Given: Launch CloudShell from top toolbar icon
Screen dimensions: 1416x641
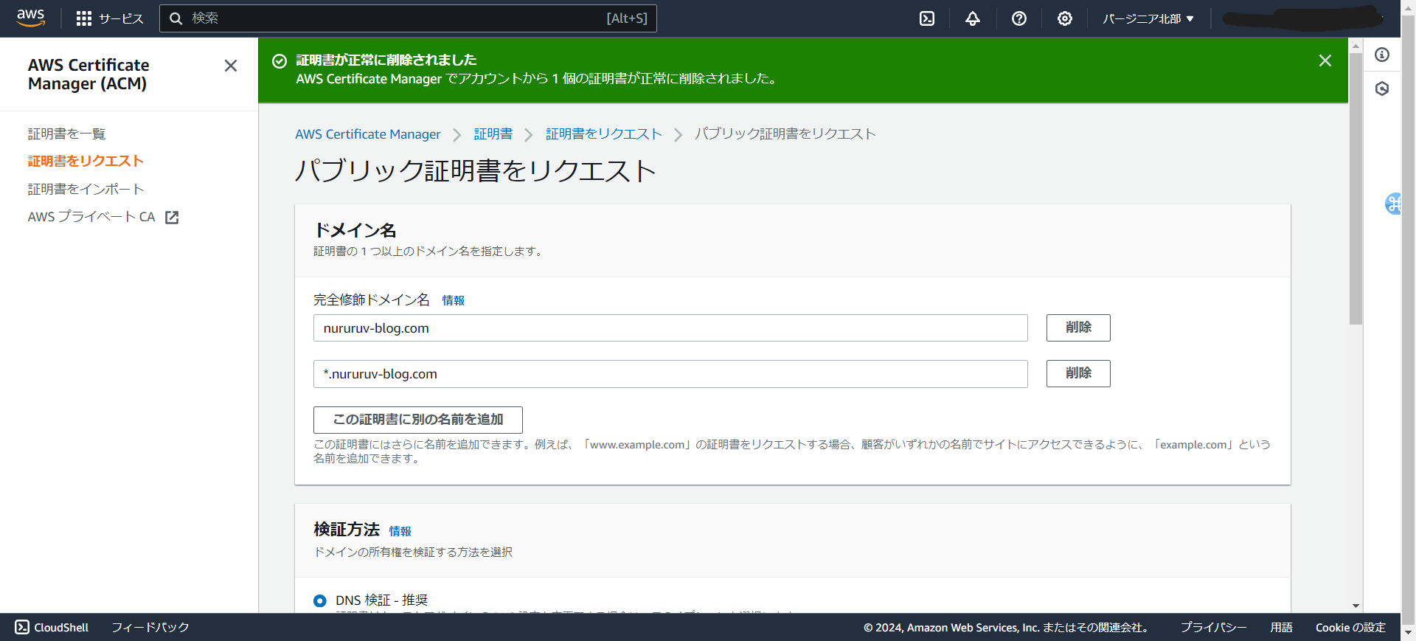Looking at the screenshot, I should 927,18.
